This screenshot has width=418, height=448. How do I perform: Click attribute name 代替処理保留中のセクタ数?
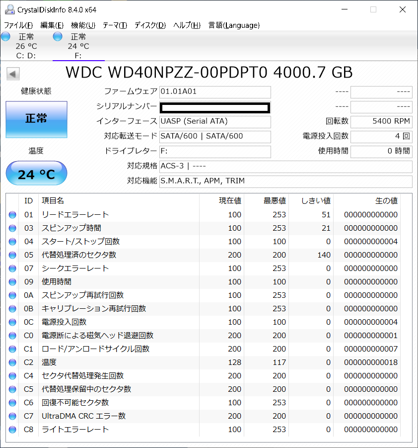click(x=86, y=389)
